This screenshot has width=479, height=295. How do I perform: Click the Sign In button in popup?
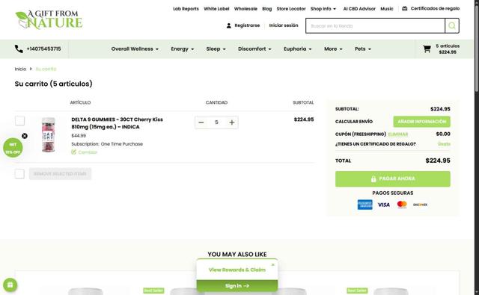point(237,286)
